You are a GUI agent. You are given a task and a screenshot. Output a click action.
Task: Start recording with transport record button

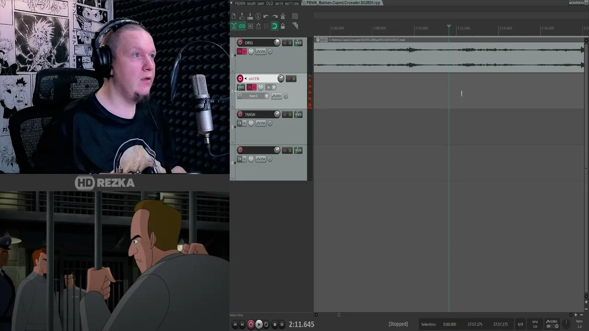click(251, 325)
